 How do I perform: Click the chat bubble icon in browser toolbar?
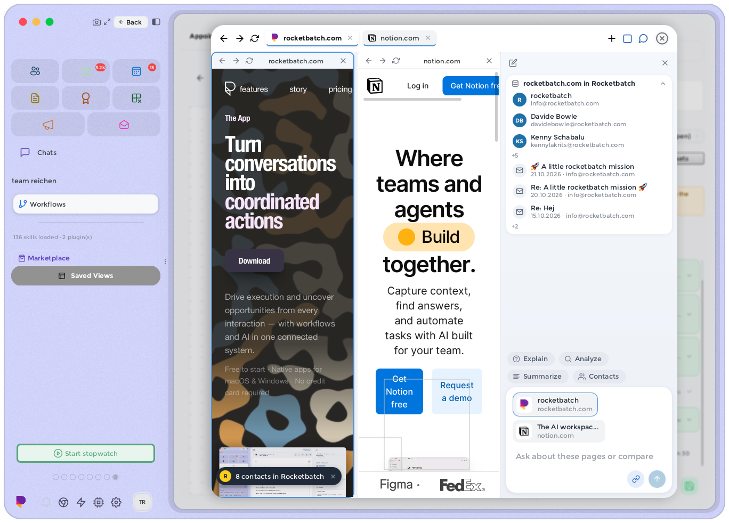click(x=643, y=38)
